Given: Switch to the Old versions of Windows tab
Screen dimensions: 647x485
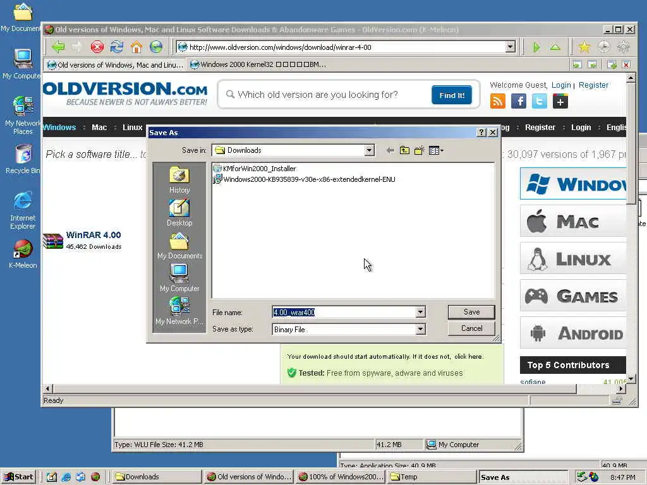Looking at the screenshot, I should coord(115,65).
